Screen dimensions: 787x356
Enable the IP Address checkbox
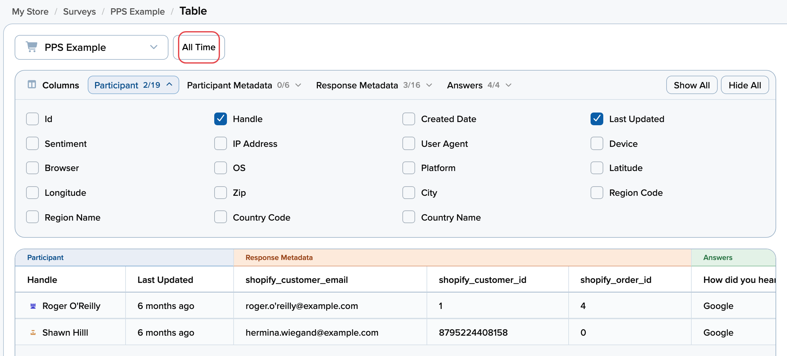pyautogui.click(x=221, y=143)
